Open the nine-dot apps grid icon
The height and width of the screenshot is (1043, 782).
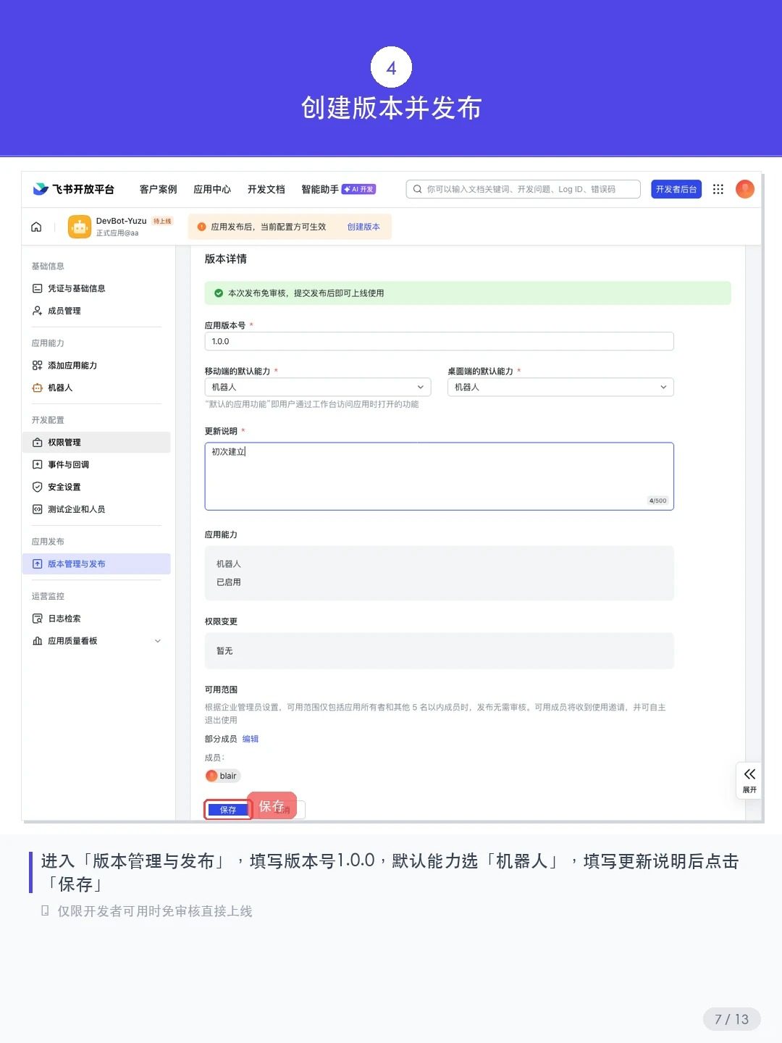[x=718, y=189]
